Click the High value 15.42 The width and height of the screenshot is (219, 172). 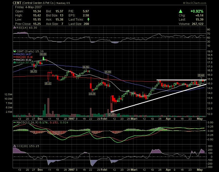click(x=37, y=15)
